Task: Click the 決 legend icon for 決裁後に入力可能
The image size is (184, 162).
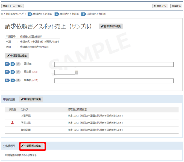Action: point(83,14)
